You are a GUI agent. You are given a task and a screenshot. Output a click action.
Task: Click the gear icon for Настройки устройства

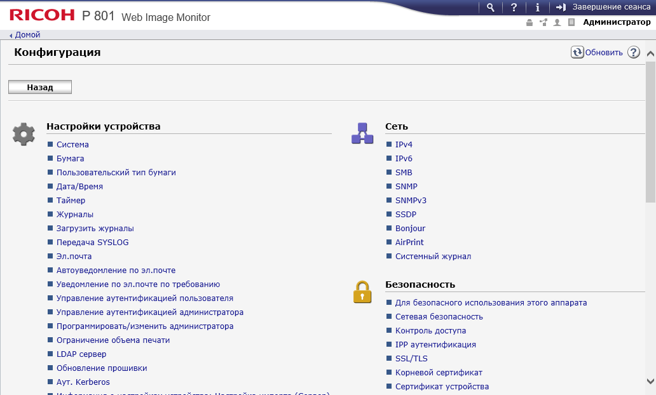click(24, 134)
